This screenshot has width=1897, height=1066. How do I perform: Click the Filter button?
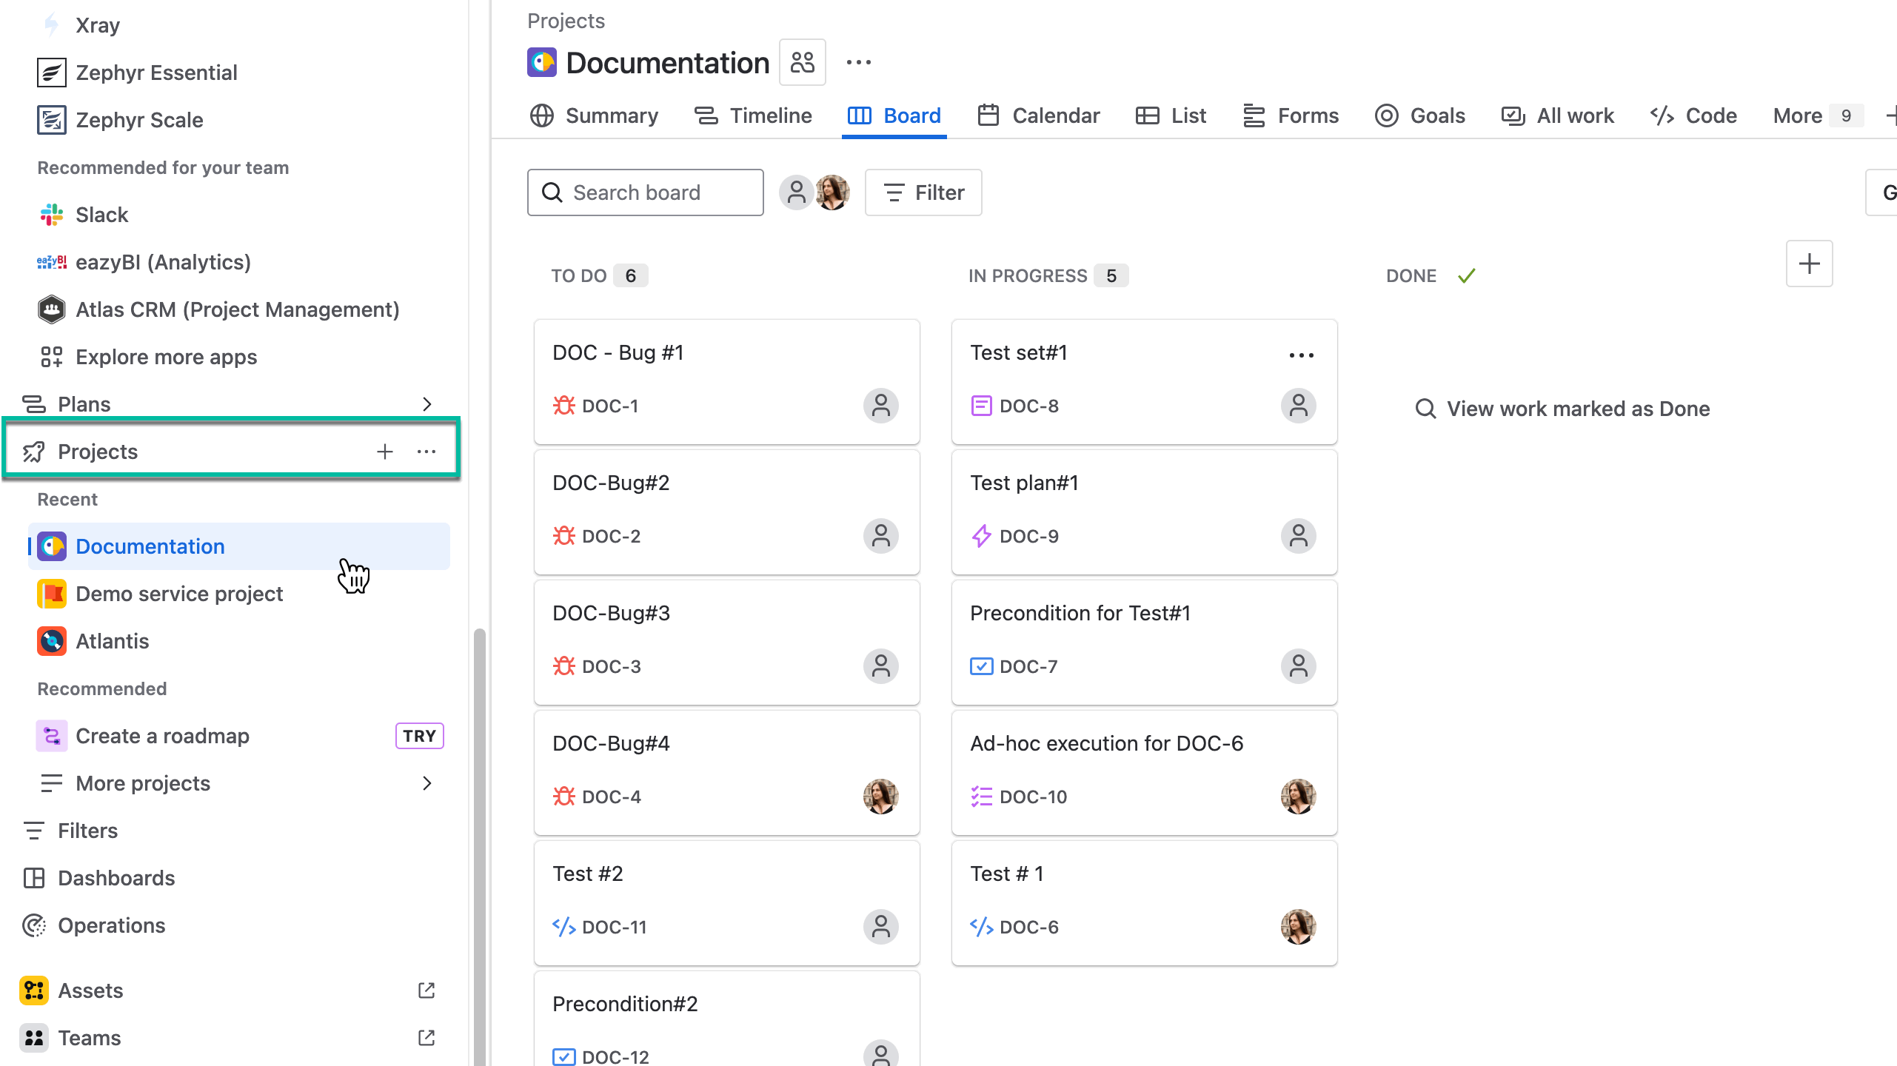[923, 192]
